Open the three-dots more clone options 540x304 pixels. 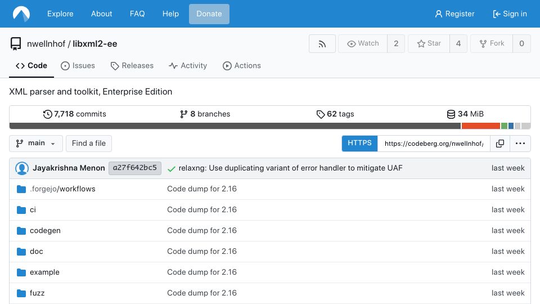pos(520,144)
